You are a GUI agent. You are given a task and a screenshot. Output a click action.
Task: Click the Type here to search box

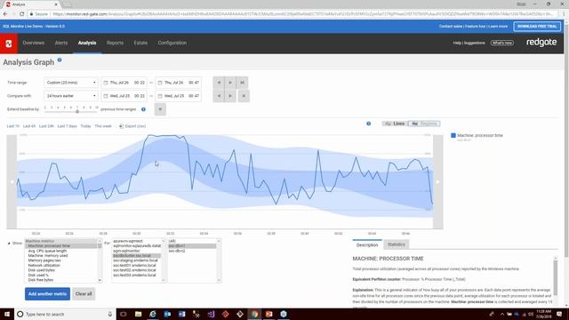click(65, 314)
